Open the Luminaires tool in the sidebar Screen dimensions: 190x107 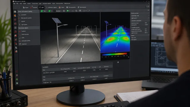24,15
